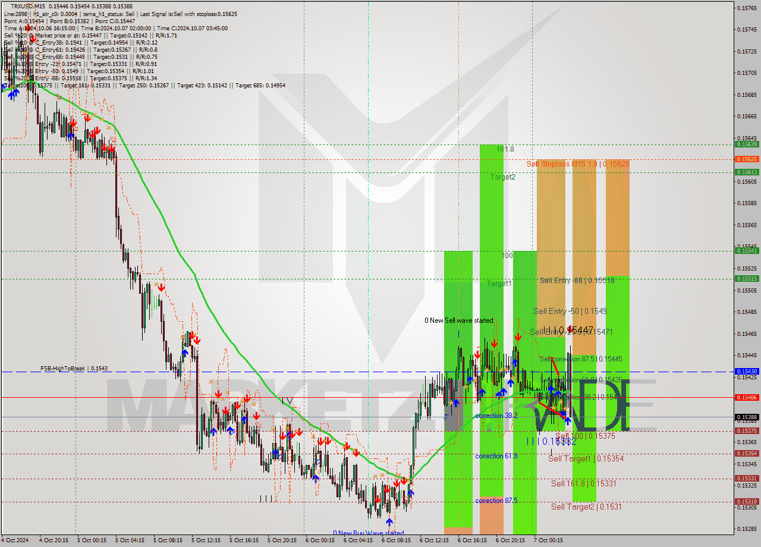Image resolution: width=761 pixels, height=547 pixels.
Task: Click the 'Sell 100 | 0.15375' label
Action: click(585, 436)
